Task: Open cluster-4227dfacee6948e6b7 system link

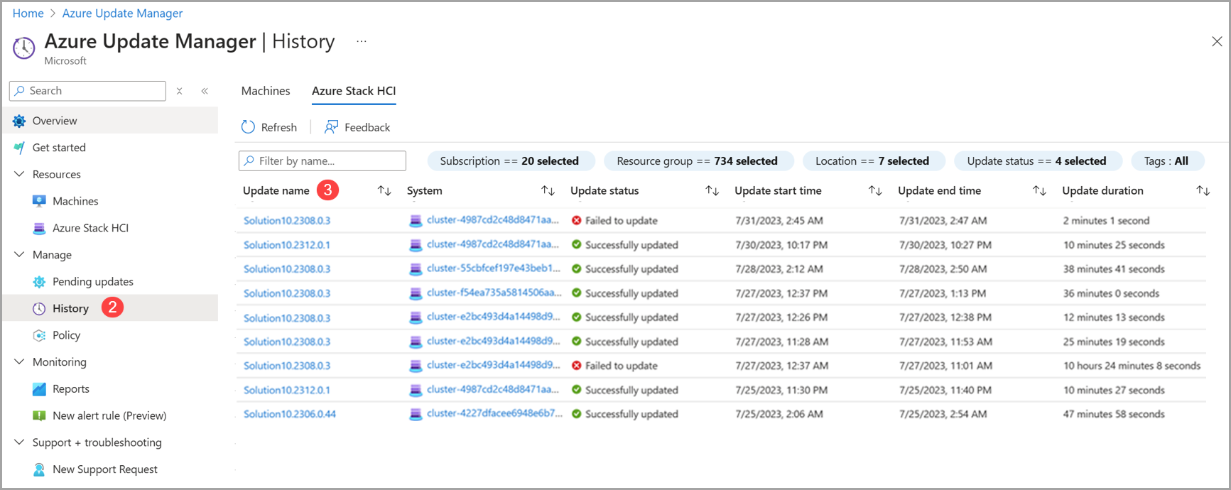Action: point(494,413)
